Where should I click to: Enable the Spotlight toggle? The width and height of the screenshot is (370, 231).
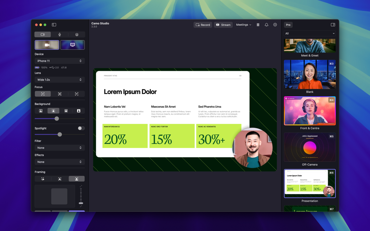(81, 128)
